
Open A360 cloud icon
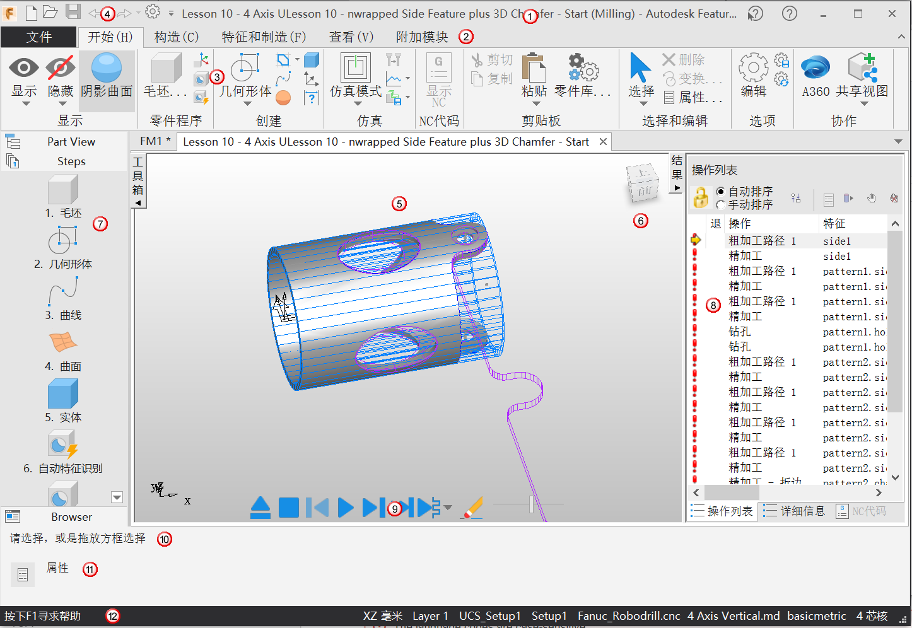click(x=816, y=67)
